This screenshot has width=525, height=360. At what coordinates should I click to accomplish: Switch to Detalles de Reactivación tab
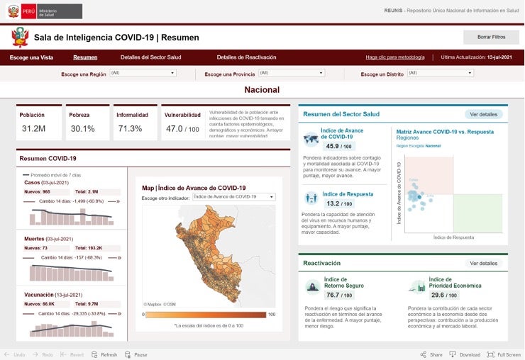[x=246, y=57]
